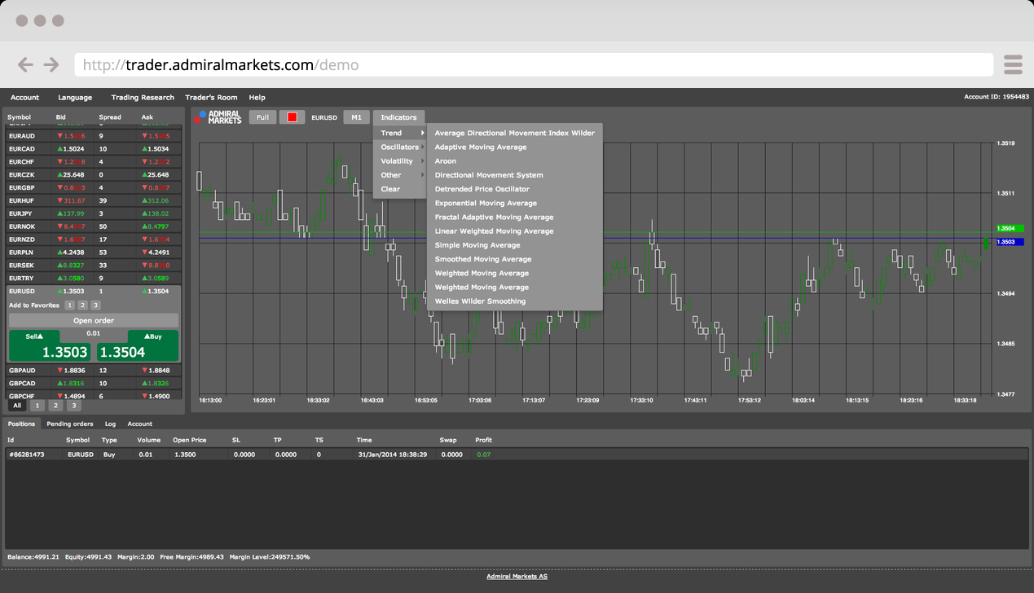This screenshot has width=1034, height=593.
Task: Go back using browser back arrow
Action: (x=26, y=64)
